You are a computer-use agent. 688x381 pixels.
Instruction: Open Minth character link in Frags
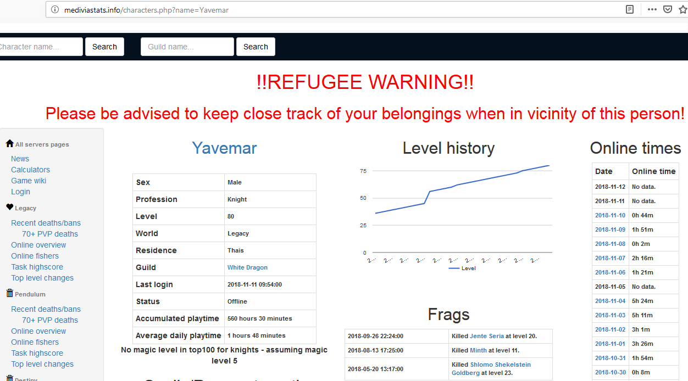tap(479, 350)
